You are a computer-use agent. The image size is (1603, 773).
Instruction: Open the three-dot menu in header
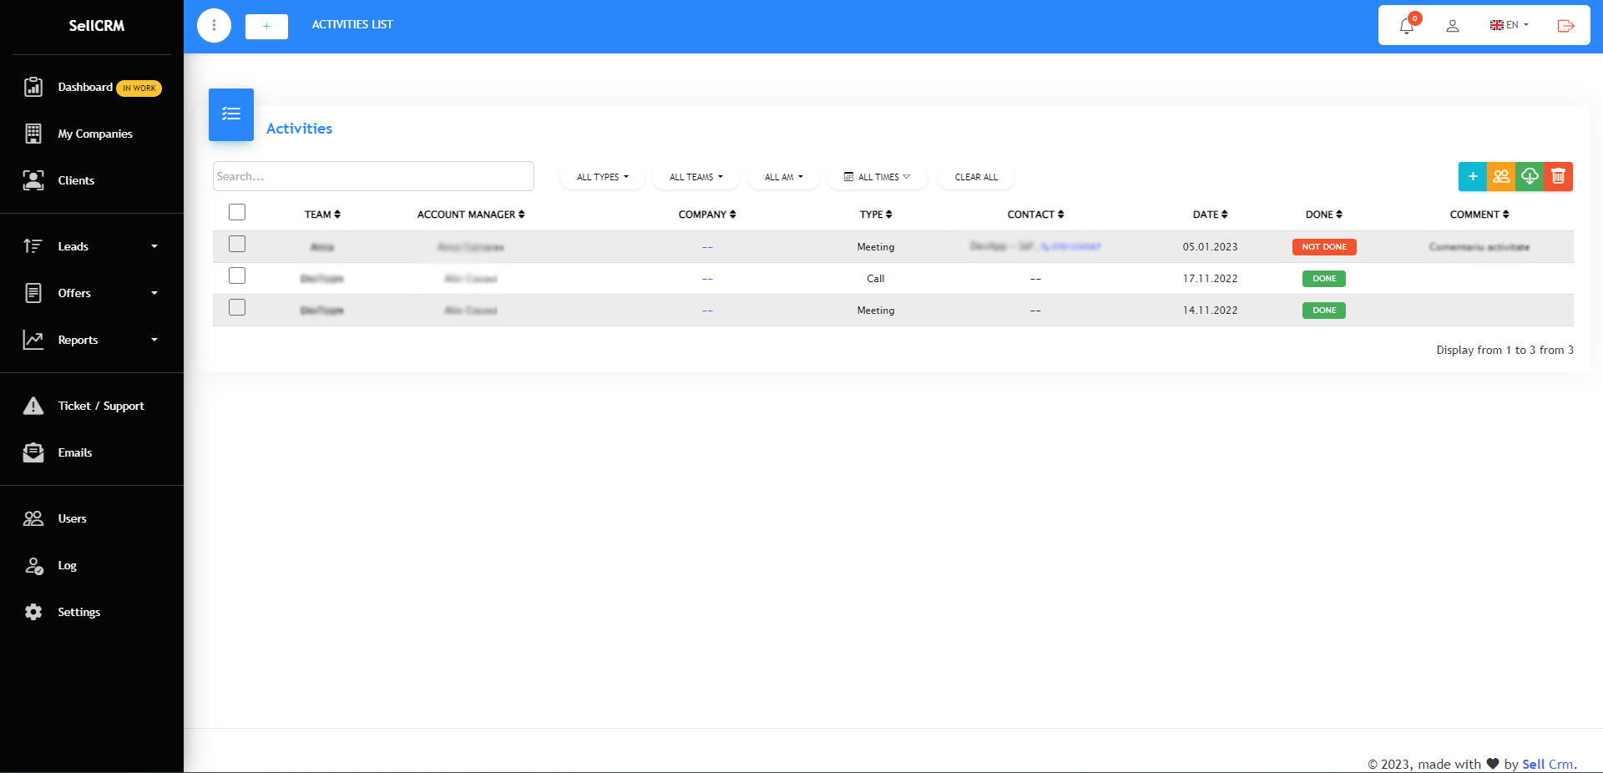tap(214, 26)
